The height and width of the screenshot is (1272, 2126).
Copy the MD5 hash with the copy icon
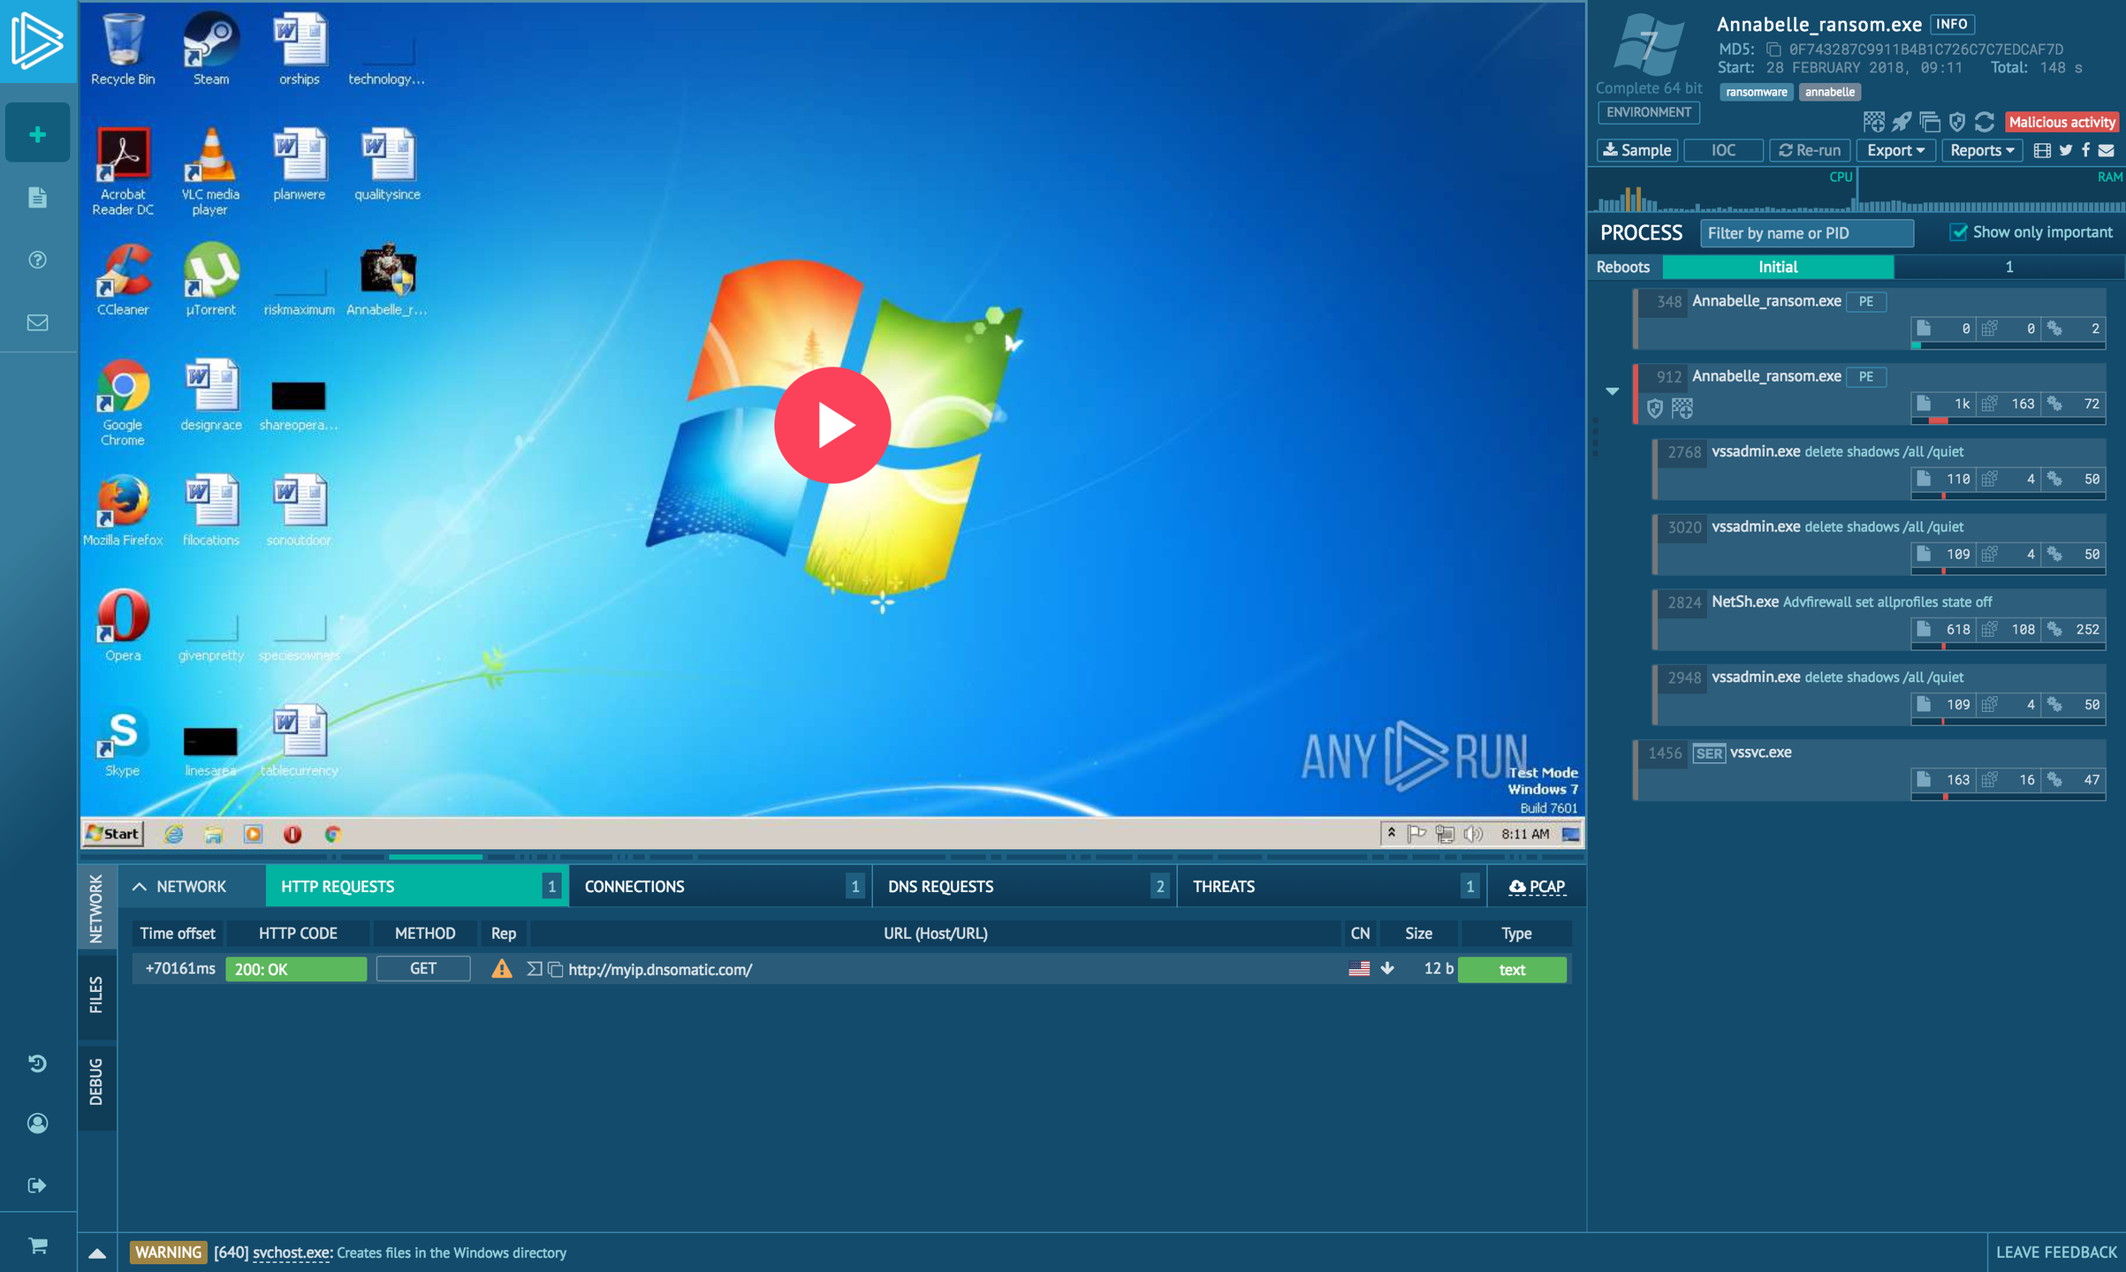point(1773,49)
